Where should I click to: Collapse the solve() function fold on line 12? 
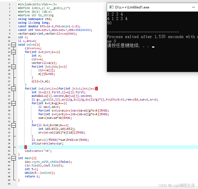(x=14, y=45)
